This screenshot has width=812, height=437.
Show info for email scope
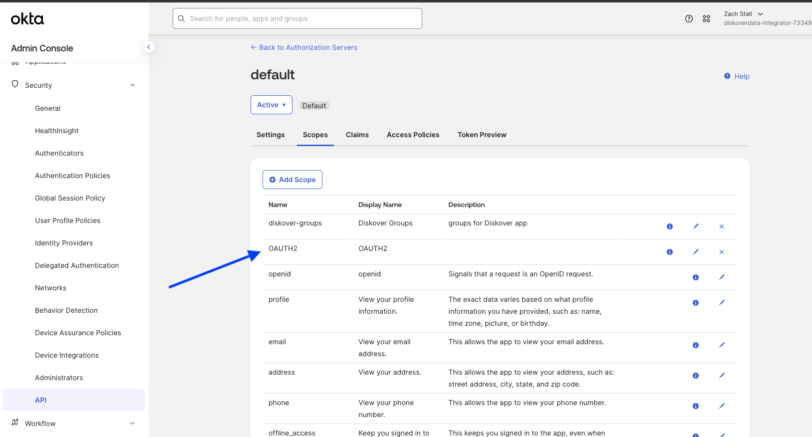[696, 345]
